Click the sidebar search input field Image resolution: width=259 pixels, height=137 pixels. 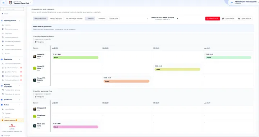tap(12, 9)
